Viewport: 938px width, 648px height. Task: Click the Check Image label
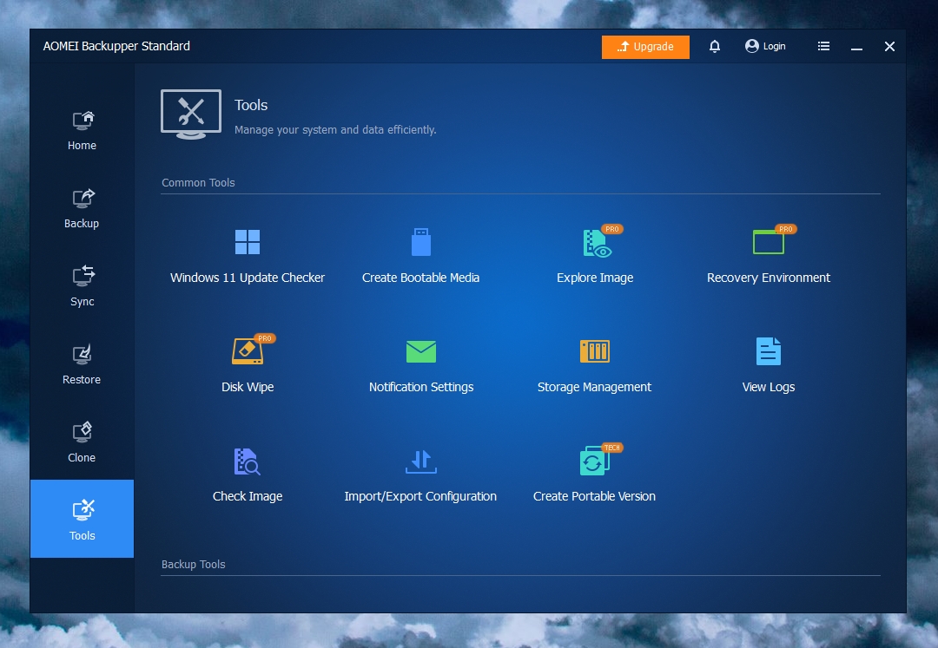247,496
